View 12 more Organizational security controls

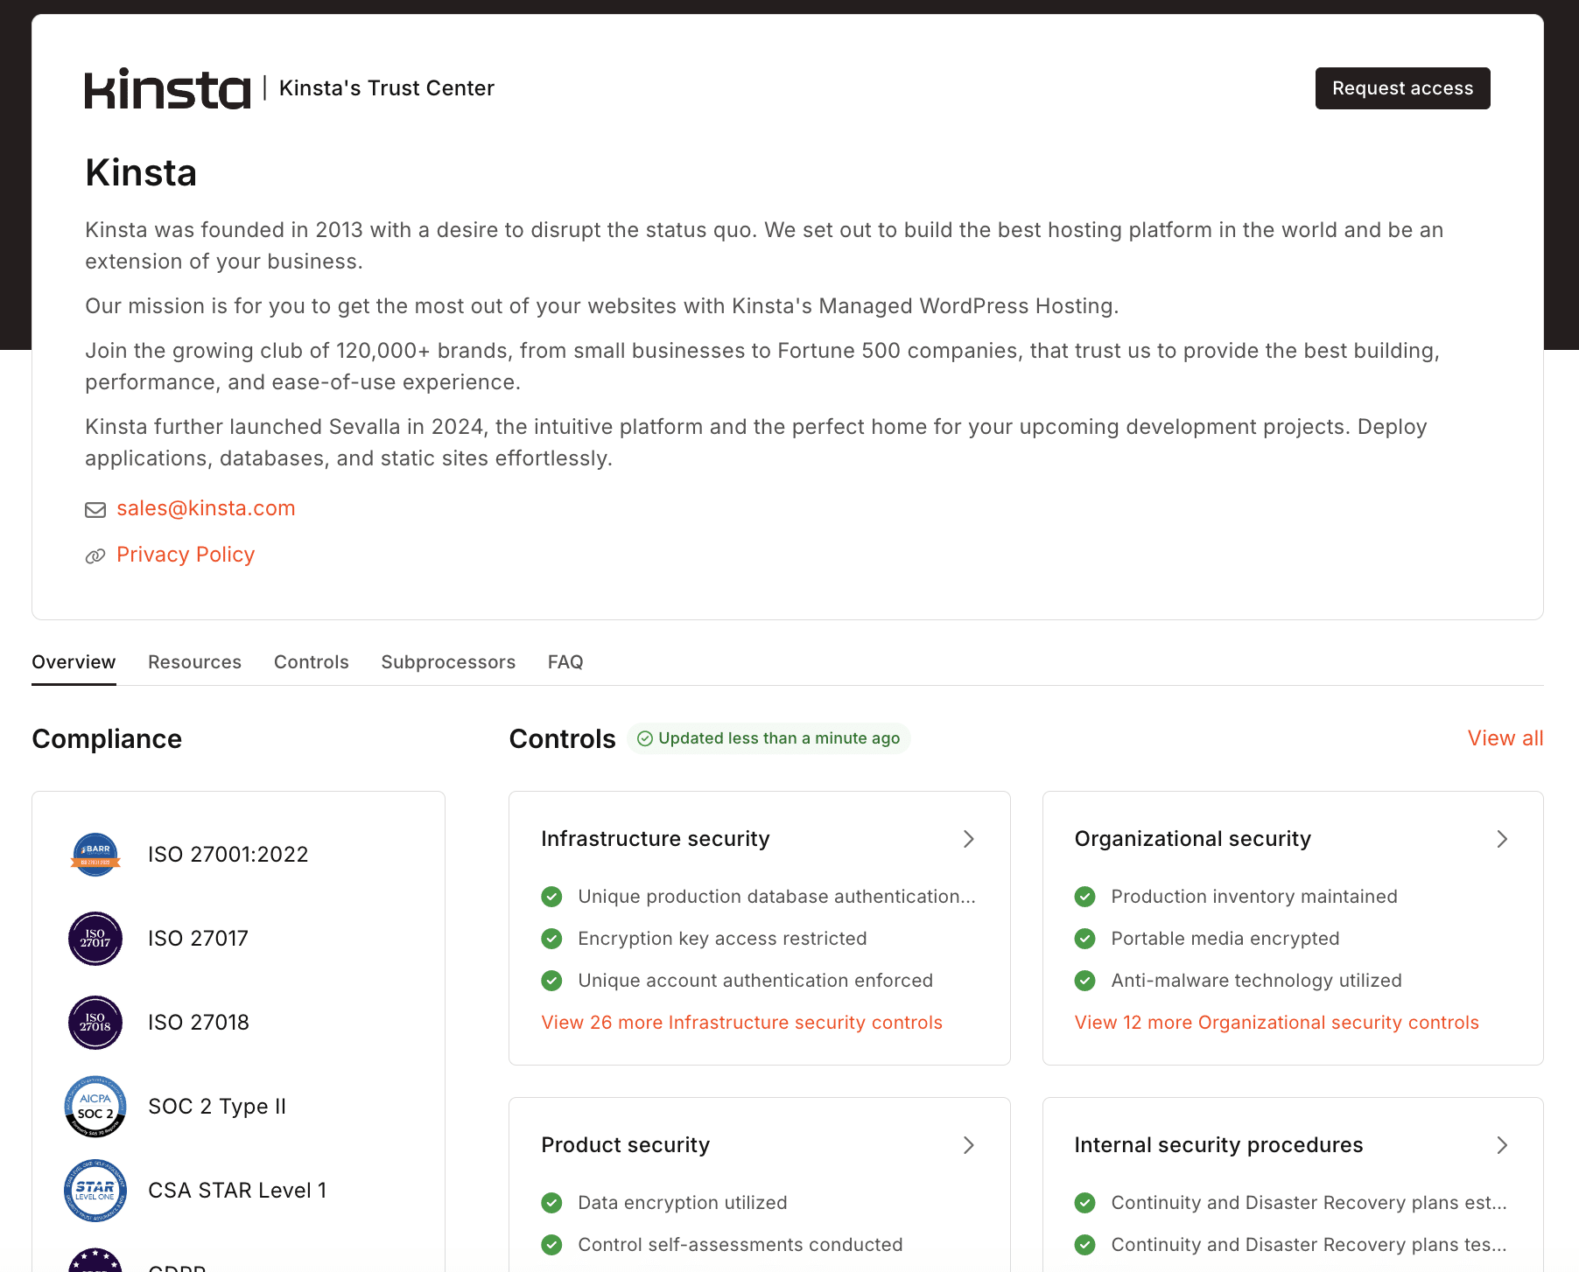(1276, 1023)
